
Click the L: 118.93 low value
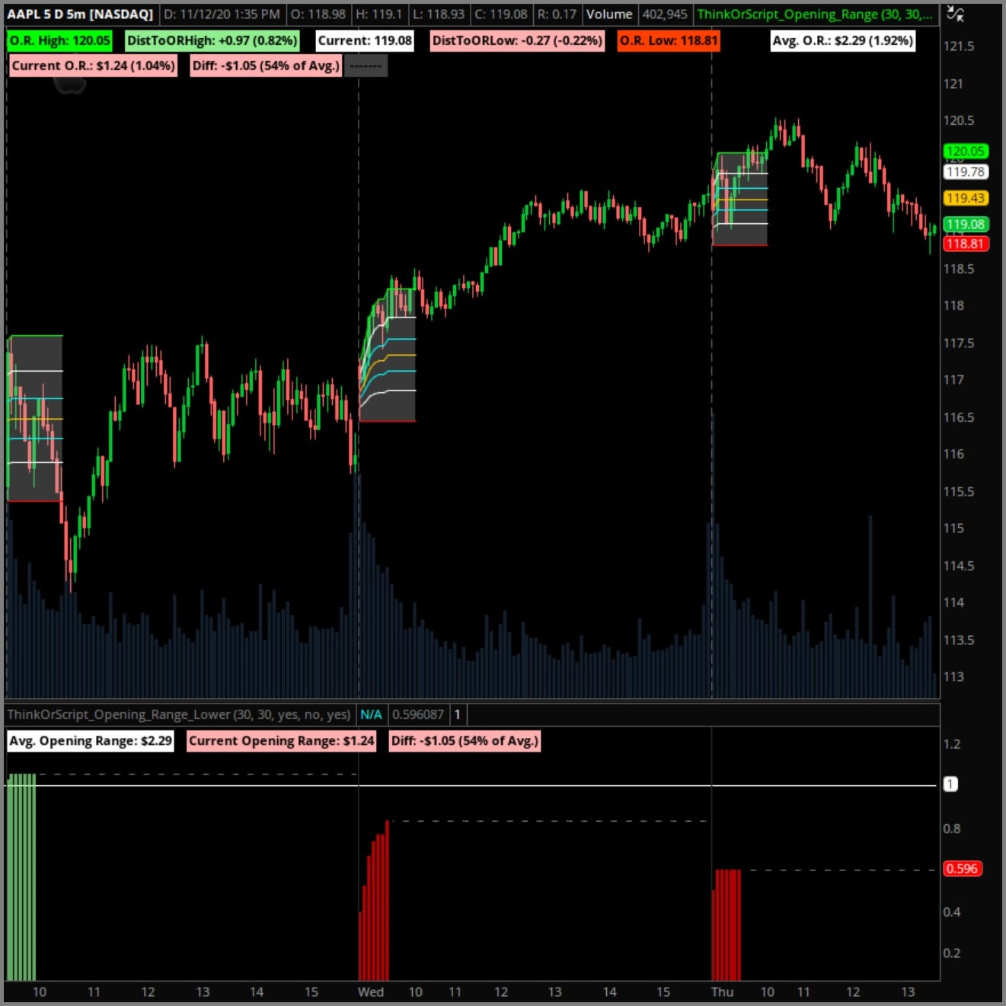pos(438,14)
